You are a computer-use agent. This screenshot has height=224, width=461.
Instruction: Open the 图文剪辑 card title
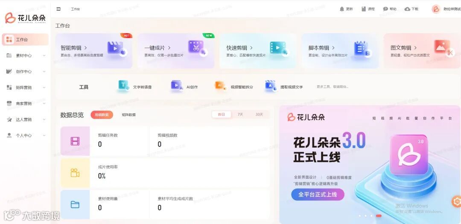click(x=401, y=48)
